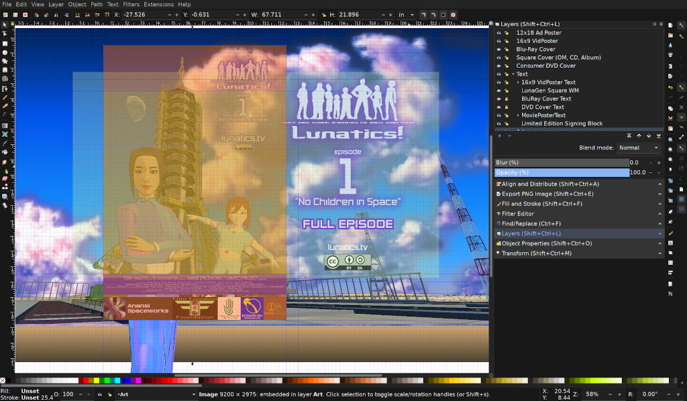Click the add new layer plus icon
Image resolution: width=687 pixels, height=401 pixels.
pos(499,135)
